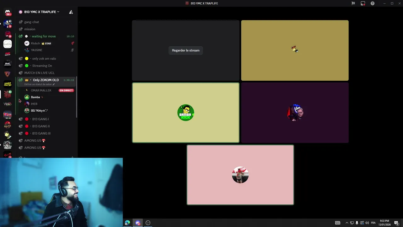Switch to the OtherSide server icon
Image resolution: width=403 pixels, height=227 pixels.
pos(8,125)
